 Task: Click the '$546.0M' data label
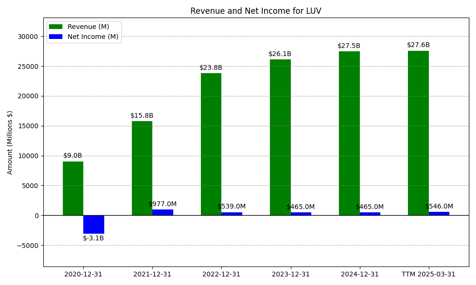[x=439, y=207]
